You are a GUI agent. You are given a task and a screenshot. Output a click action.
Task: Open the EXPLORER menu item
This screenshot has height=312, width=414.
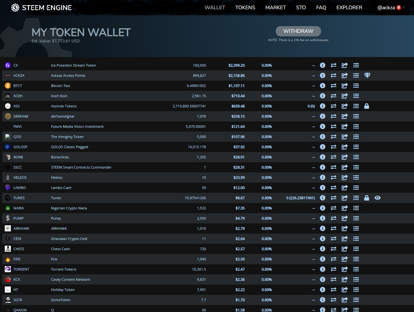[349, 8]
